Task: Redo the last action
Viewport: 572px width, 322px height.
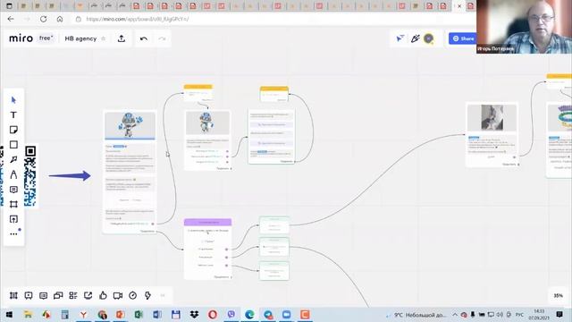Action: click(162, 38)
